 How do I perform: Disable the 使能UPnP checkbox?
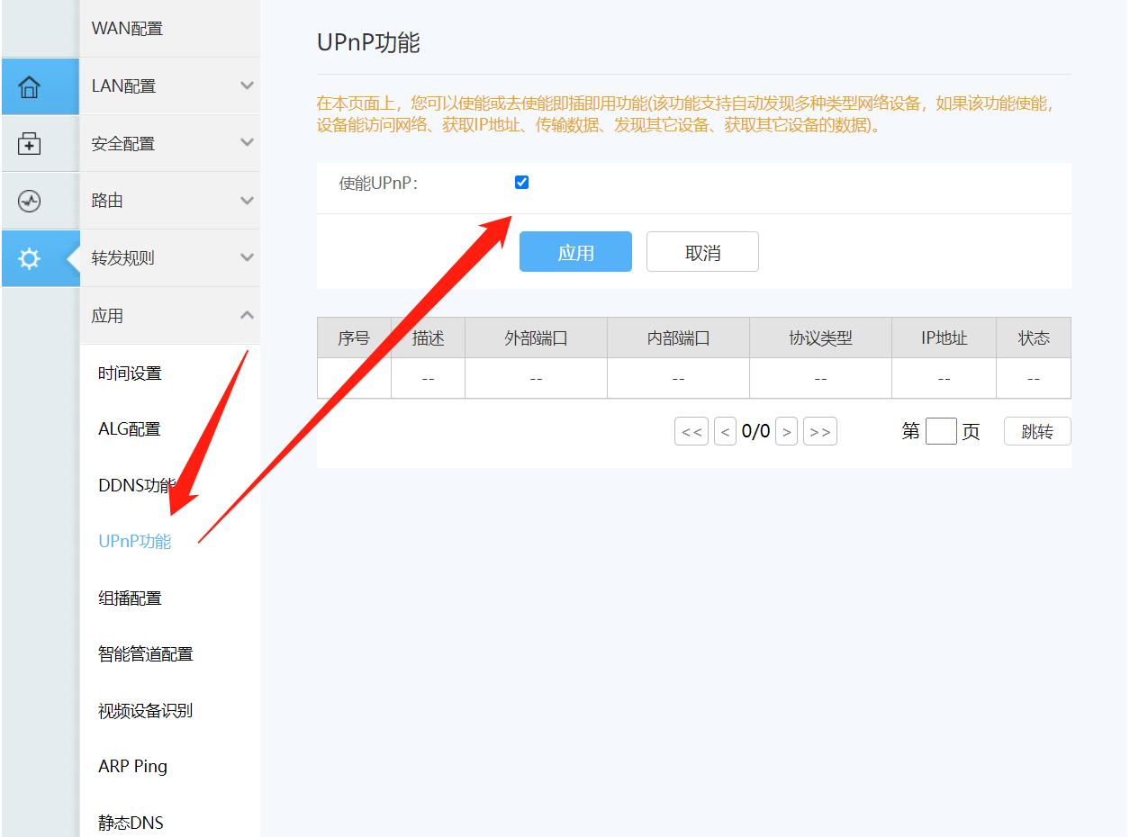pos(521,182)
